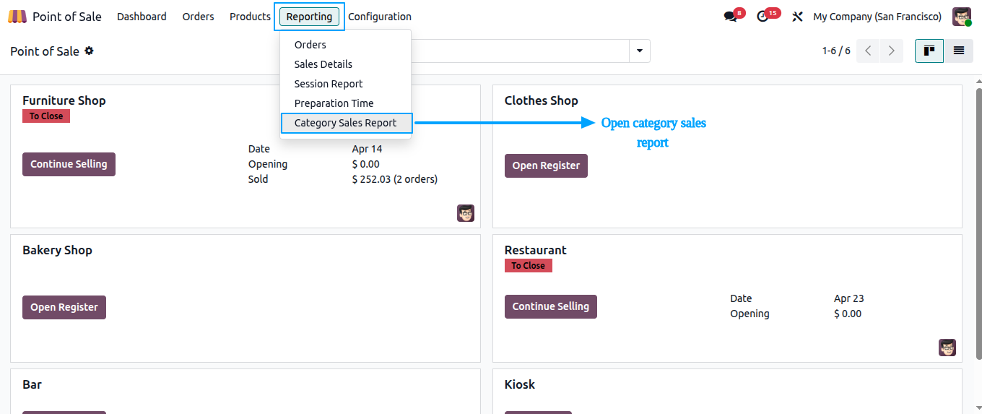Click the $ 0.00 opening value on Restaurant

[x=848, y=314]
